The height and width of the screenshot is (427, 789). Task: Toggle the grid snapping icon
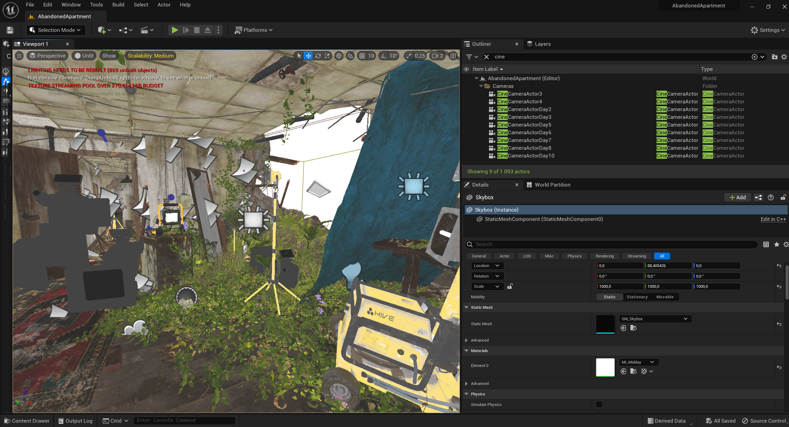(362, 56)
